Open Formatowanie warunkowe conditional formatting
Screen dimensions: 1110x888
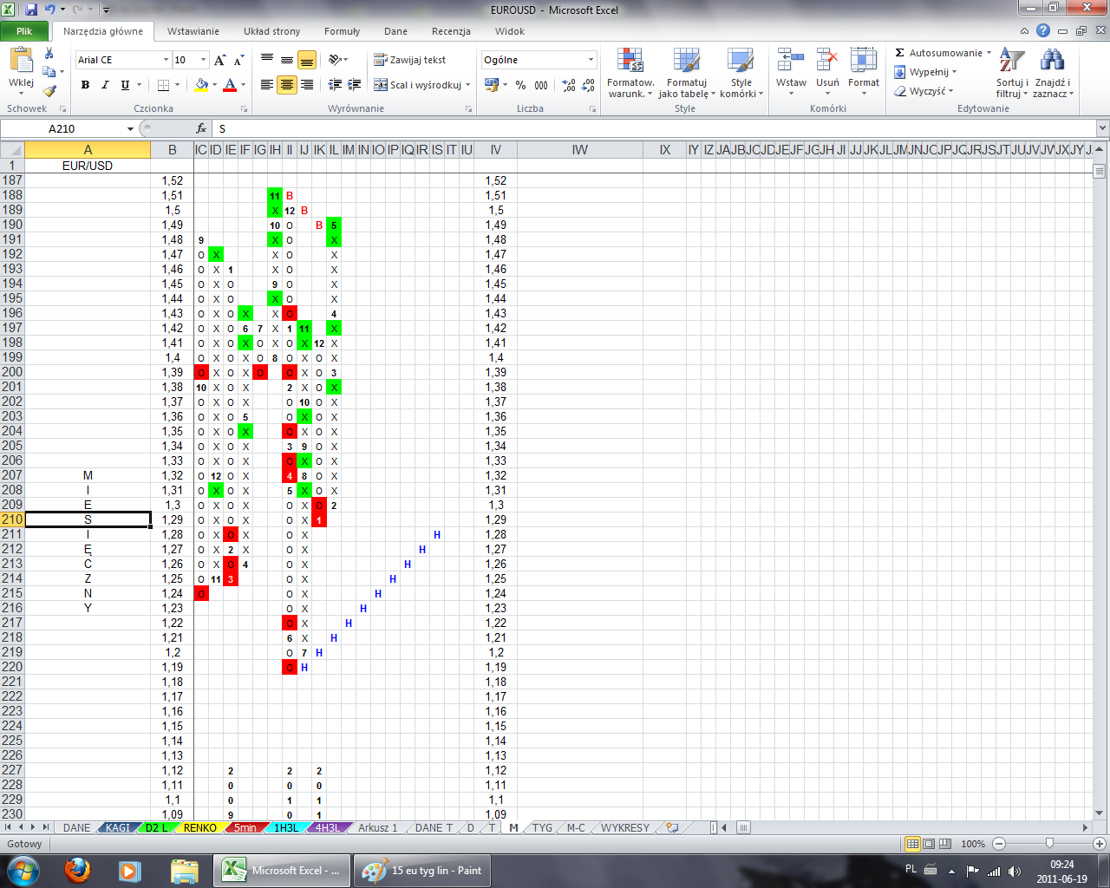(x=630, y=74)
